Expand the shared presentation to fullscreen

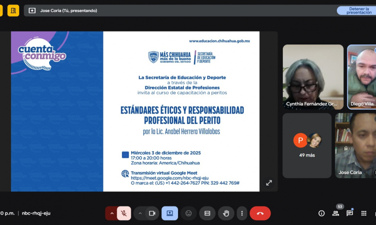269,183
